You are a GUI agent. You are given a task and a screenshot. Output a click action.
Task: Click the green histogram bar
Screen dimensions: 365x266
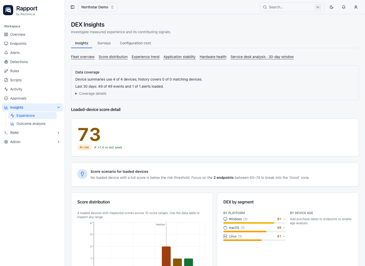click(189, 262)
